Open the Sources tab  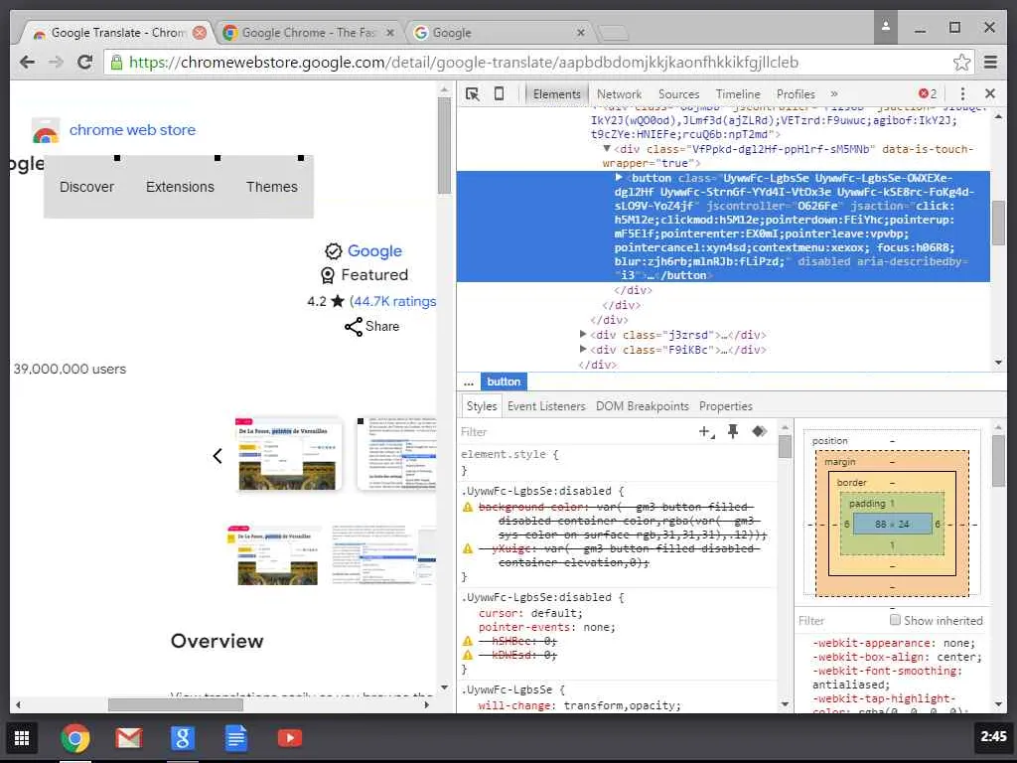[678, 94]
